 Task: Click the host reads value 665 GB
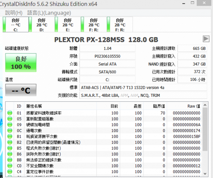coord(192,49)
